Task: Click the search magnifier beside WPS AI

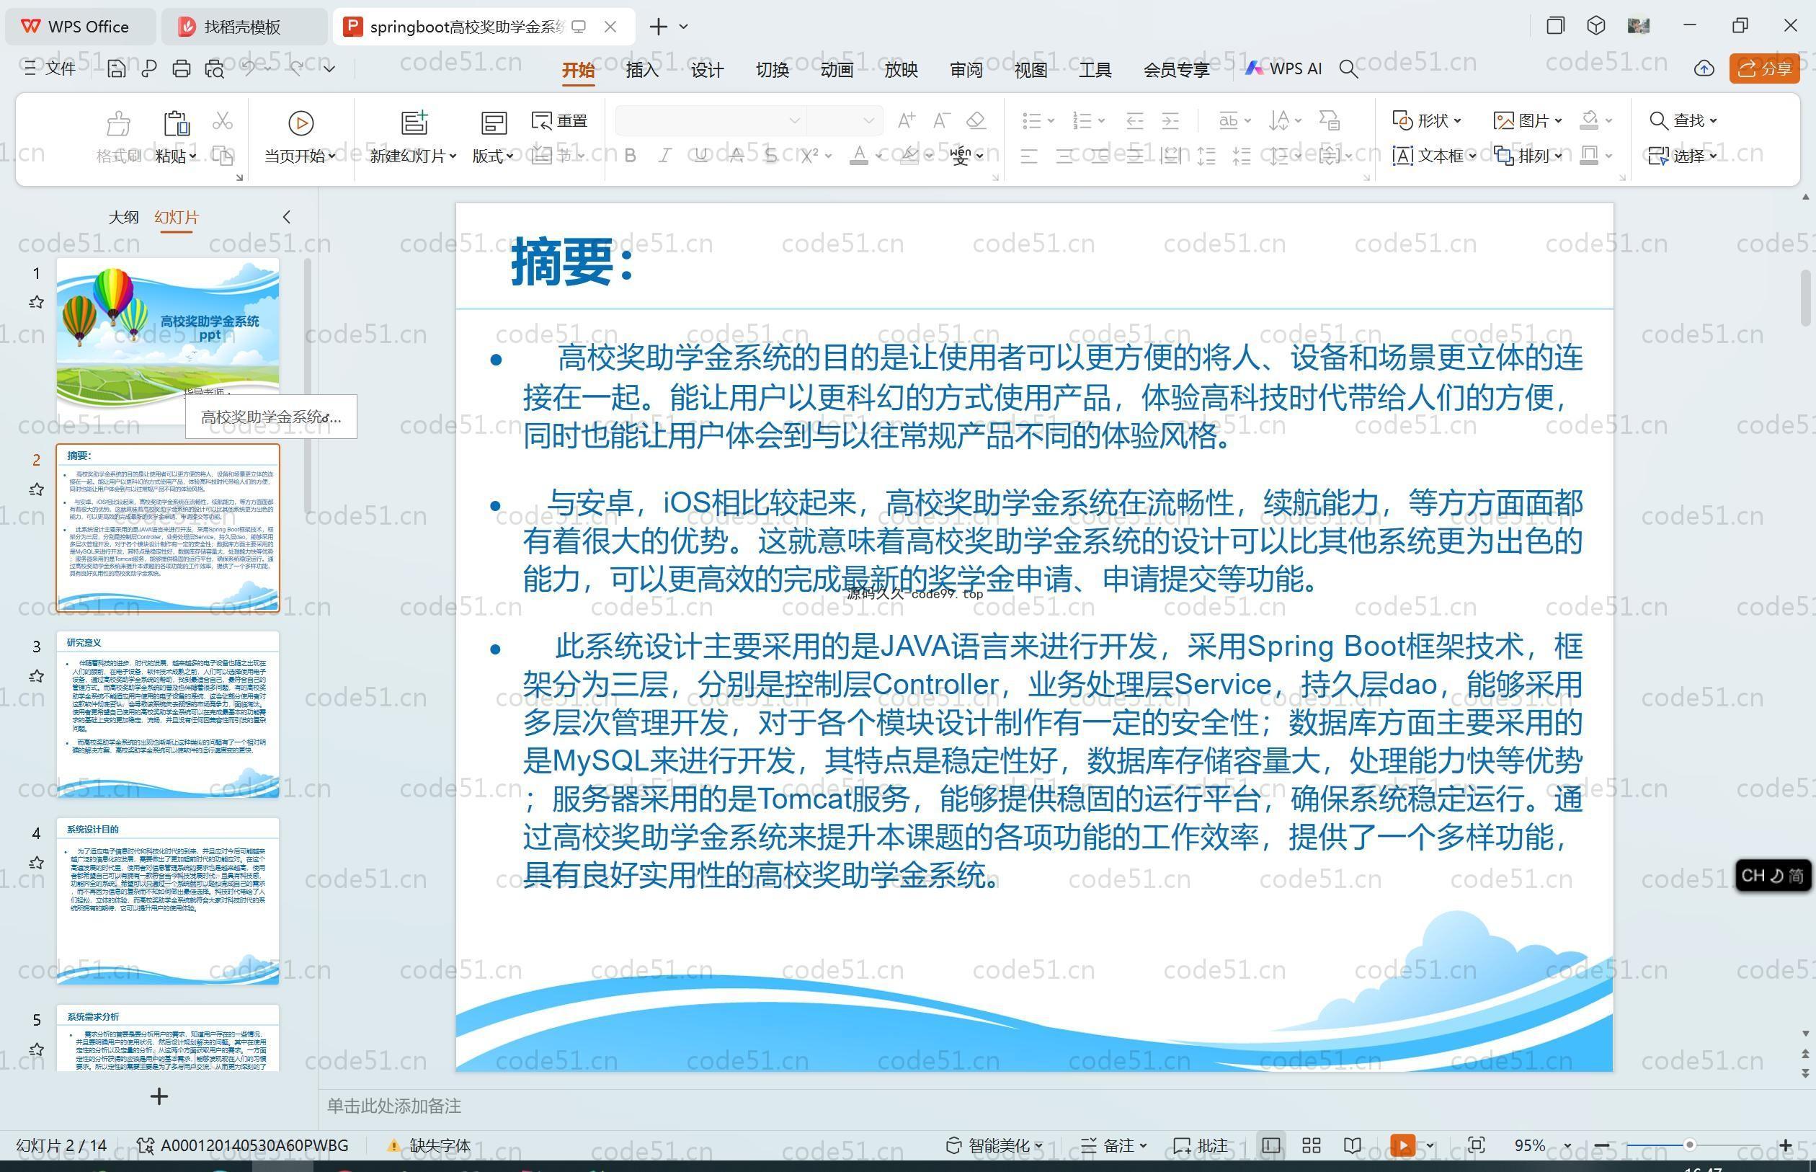Action: coord(1348,69)
